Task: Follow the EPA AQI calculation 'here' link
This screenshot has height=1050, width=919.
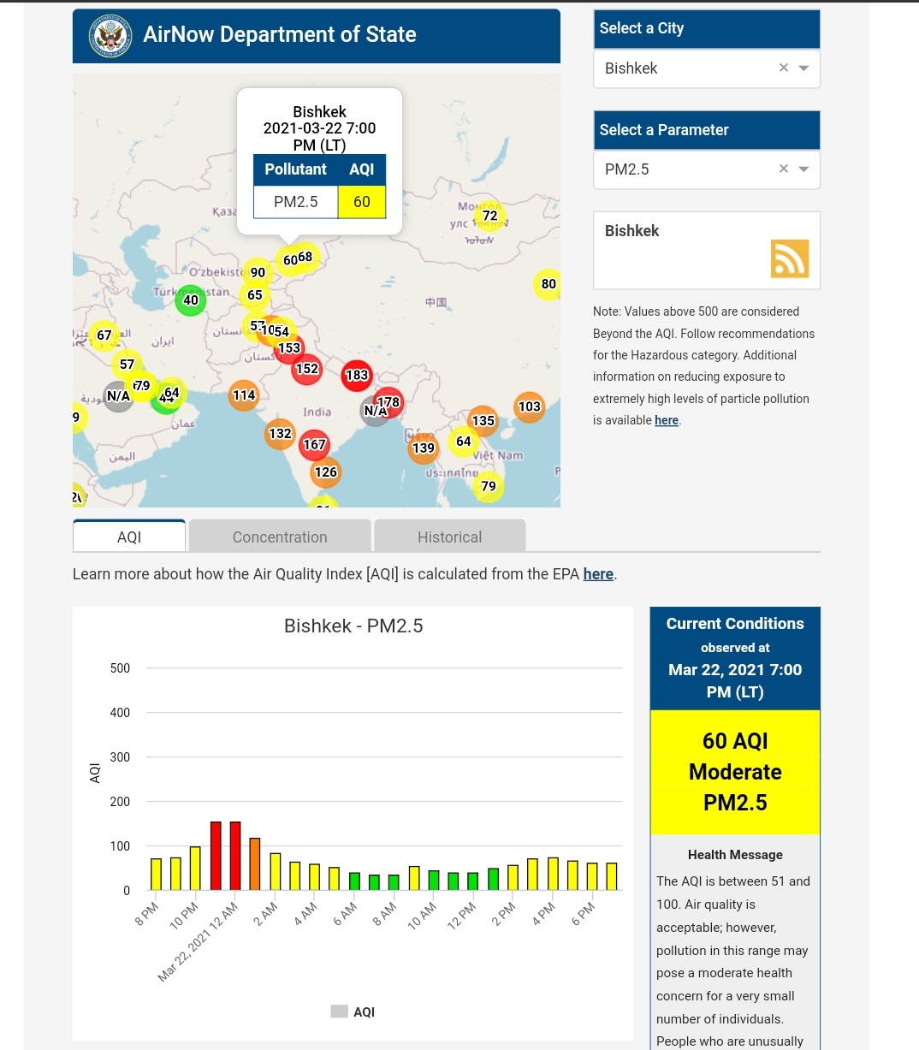Action: click(x=598, y=574)
